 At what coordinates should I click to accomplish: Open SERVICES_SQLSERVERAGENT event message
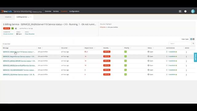pos(19,70)
